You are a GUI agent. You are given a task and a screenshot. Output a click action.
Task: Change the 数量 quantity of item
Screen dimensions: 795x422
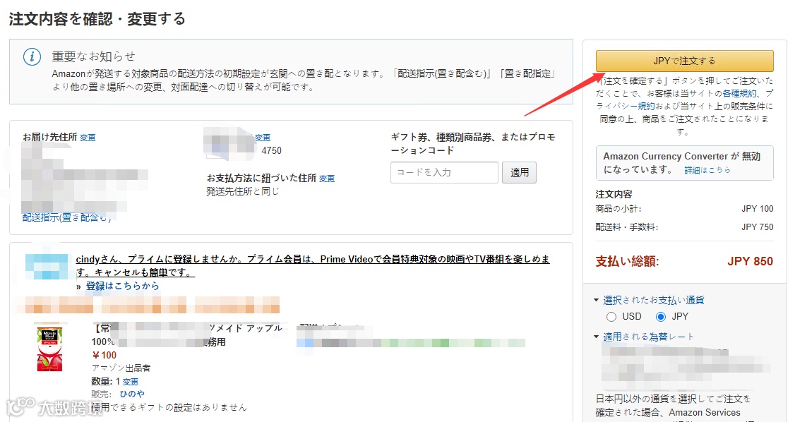click(131, 382)
